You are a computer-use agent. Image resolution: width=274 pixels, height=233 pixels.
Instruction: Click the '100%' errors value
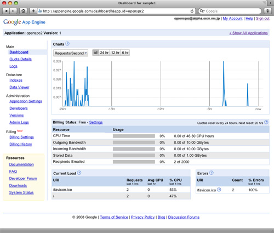point(253,190)
